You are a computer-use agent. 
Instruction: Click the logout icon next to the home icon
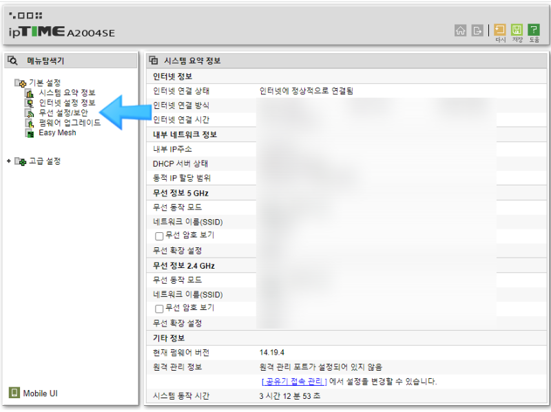(x=477, y=30)
